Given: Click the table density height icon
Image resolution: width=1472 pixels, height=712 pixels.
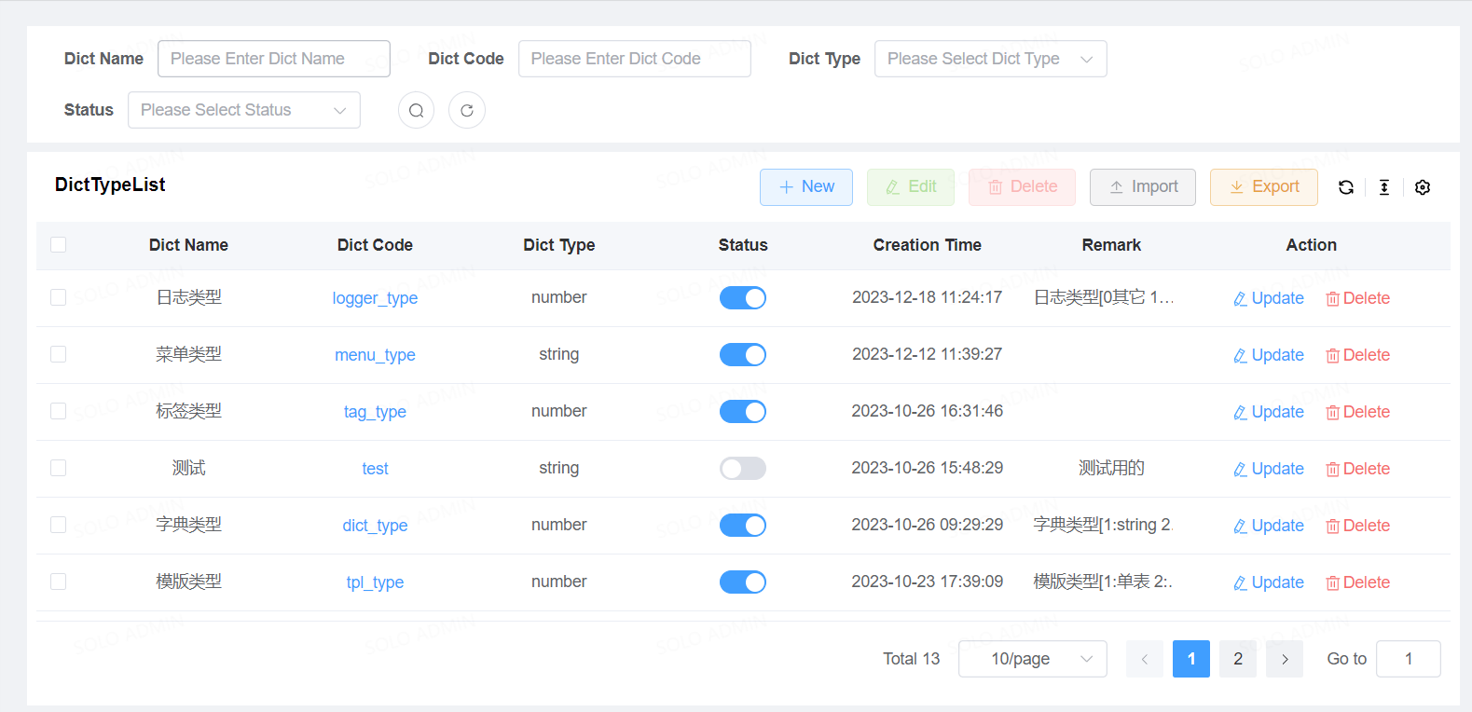Looking at the screenshot, I should tap(1383, 187).
